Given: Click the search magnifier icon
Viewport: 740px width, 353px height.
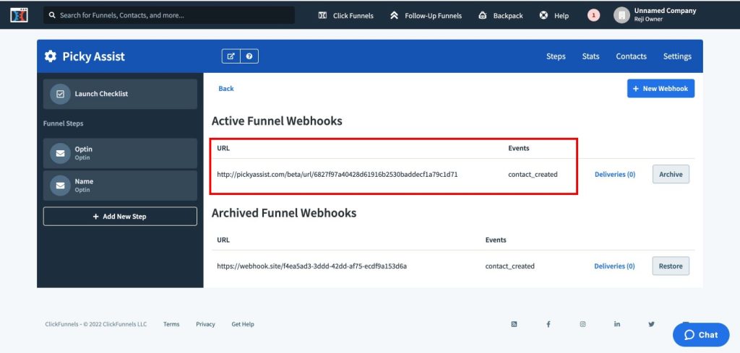Looking at the screenshot, I should (52, 15).
